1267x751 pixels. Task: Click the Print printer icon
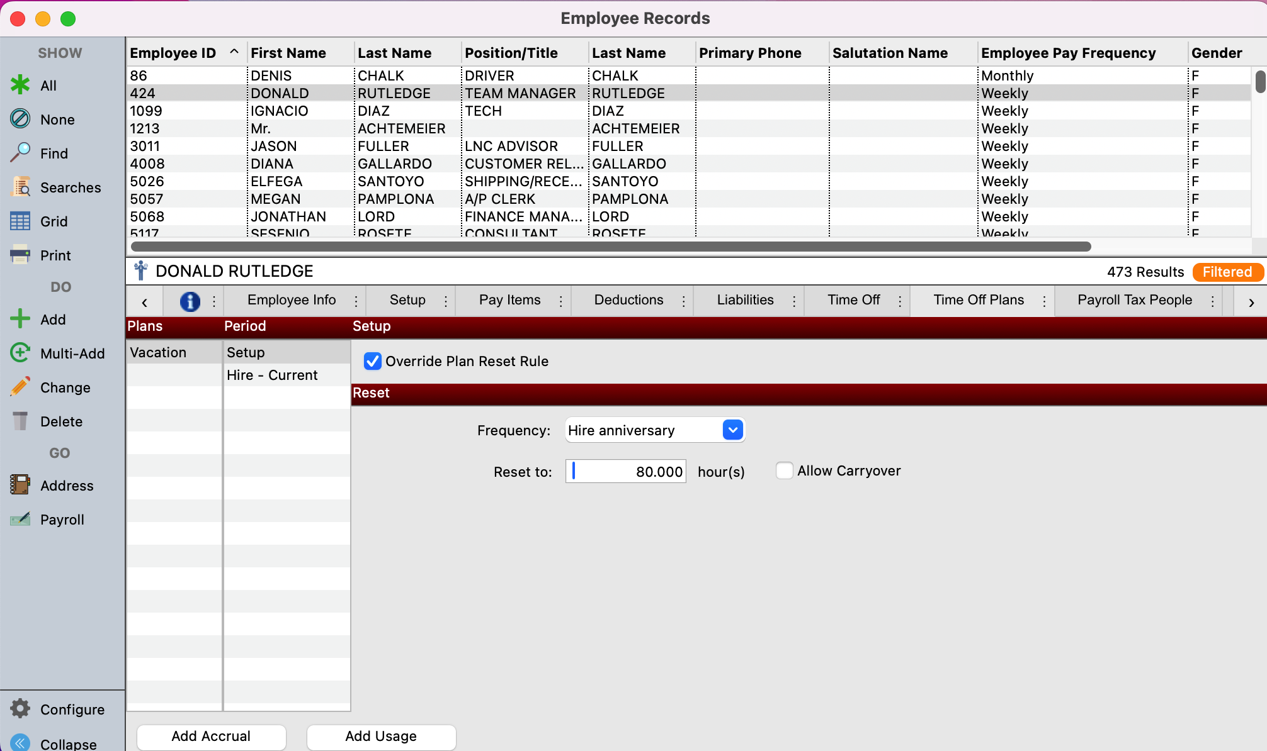[20, 255]
